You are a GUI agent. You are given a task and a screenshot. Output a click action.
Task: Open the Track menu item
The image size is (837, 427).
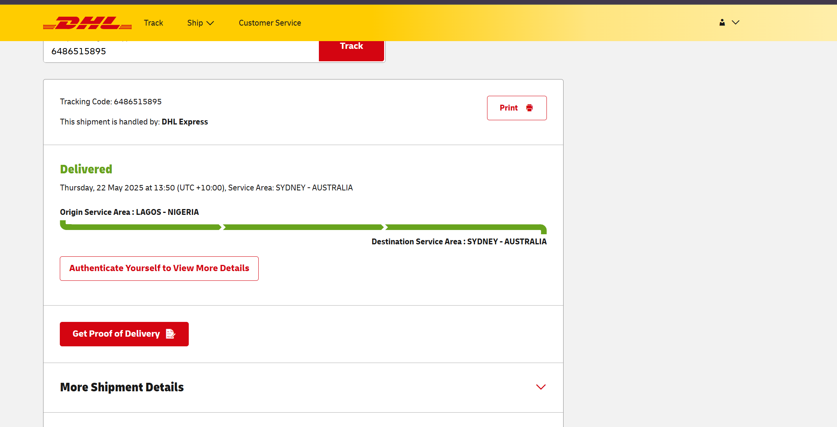153,23
